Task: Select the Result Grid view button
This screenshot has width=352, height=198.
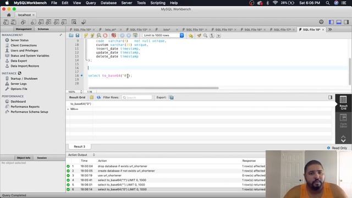Action: [x=343, y=103]
